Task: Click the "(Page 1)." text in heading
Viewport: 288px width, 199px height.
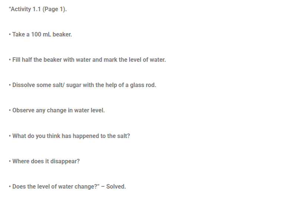Action: (55, 9)
